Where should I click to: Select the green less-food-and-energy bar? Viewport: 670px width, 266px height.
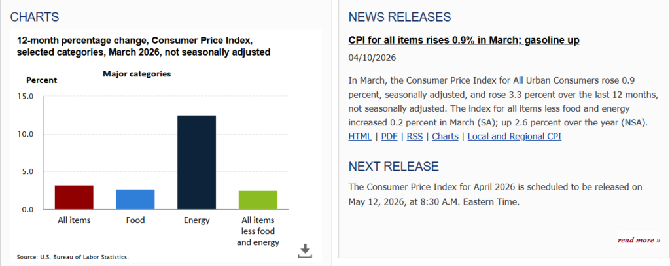click(x=258, y=200)
